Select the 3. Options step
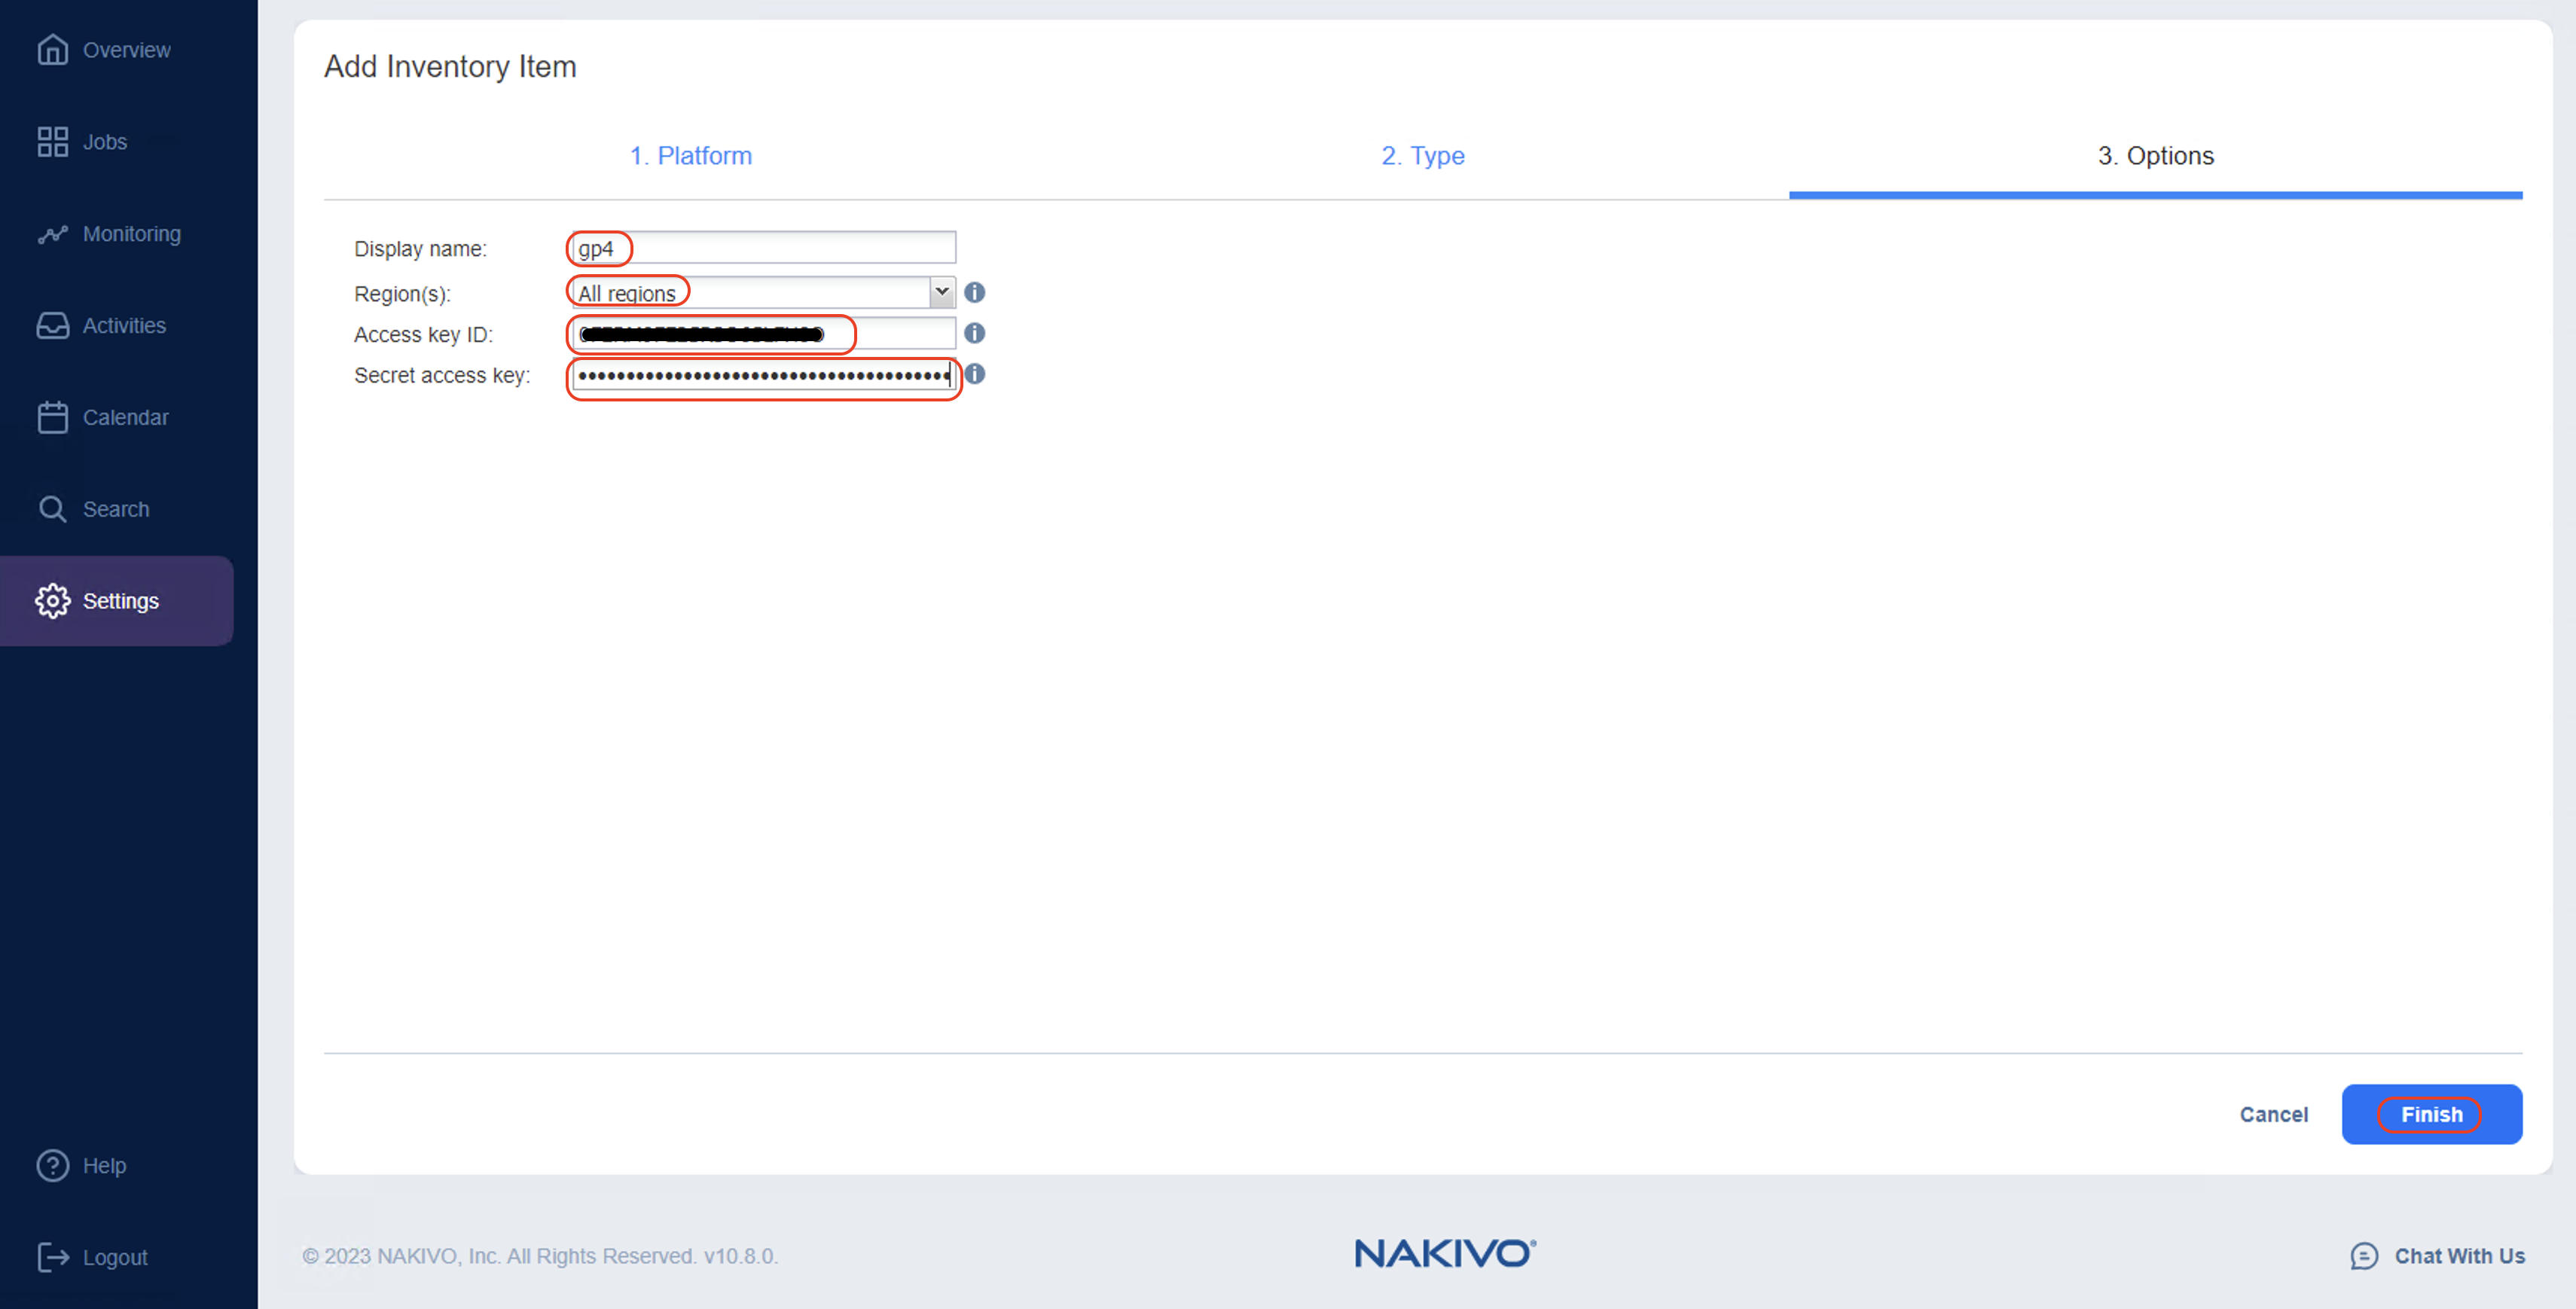2576x1309 pixels. tap(2155, 156)
